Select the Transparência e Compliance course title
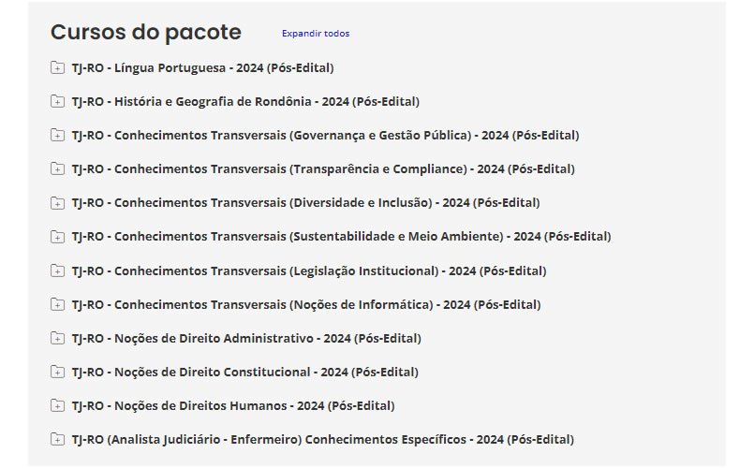Viewport: 754px width, 468px height. 323,168
